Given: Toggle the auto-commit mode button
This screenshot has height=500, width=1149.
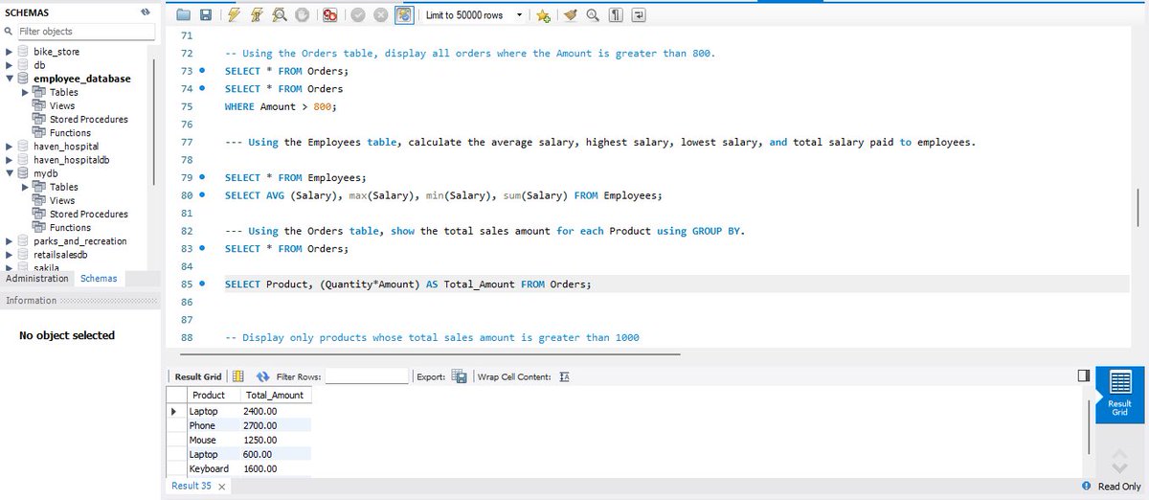Looking at the screenshot, I should tap(404, 15).
